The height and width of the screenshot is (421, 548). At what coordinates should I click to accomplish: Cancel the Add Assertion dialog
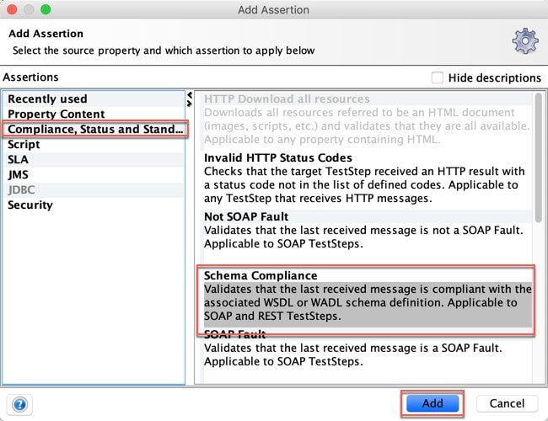coord(507,403)
